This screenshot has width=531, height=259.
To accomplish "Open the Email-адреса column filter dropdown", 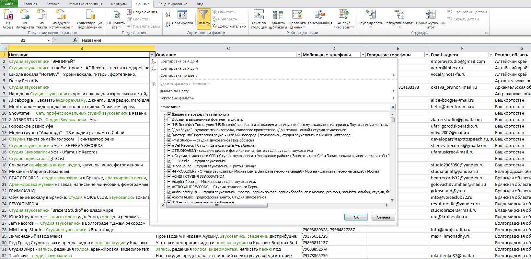I will 491,55.
